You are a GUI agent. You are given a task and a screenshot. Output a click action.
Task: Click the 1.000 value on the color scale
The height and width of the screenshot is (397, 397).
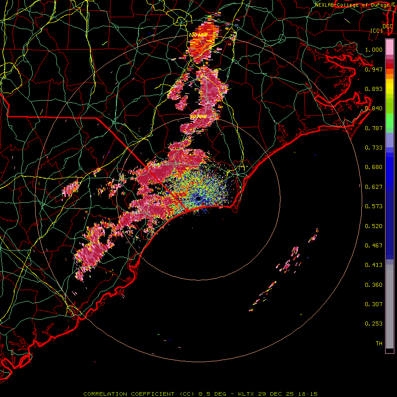tap(374, 49)
